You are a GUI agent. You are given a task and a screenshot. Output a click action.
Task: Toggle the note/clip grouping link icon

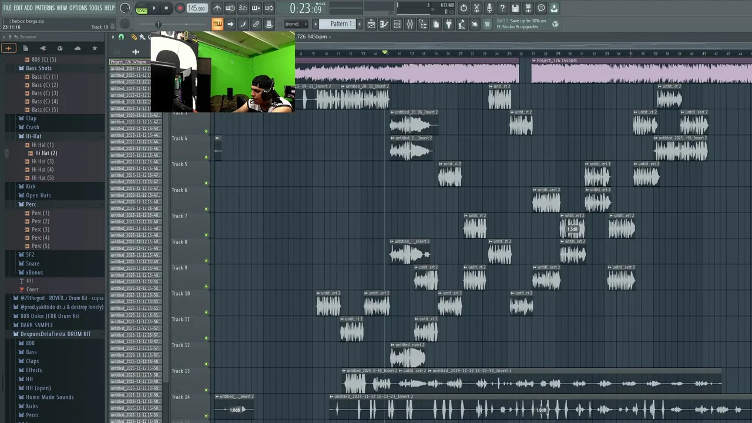pyautogui.click(x=256, y=24)
